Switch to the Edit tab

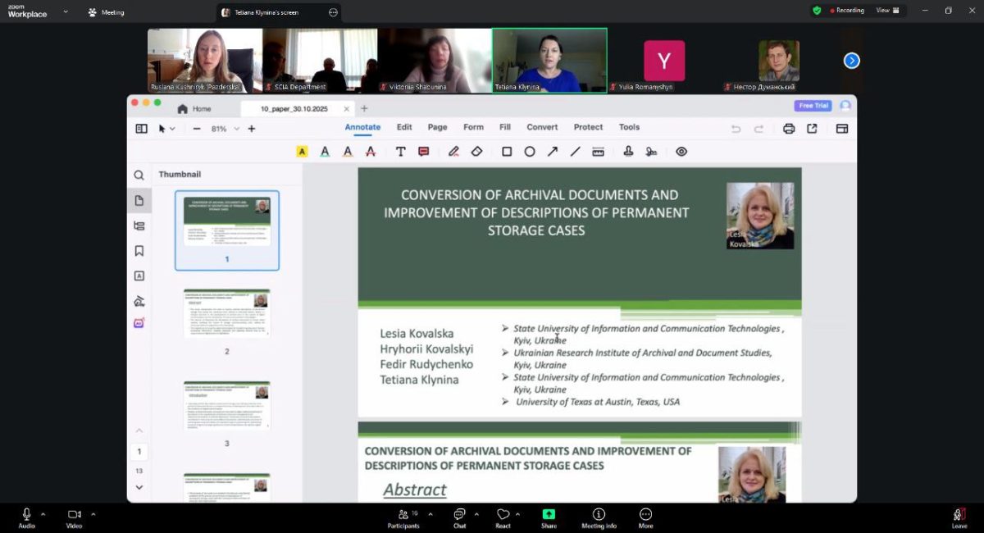(x=404, y=127)
